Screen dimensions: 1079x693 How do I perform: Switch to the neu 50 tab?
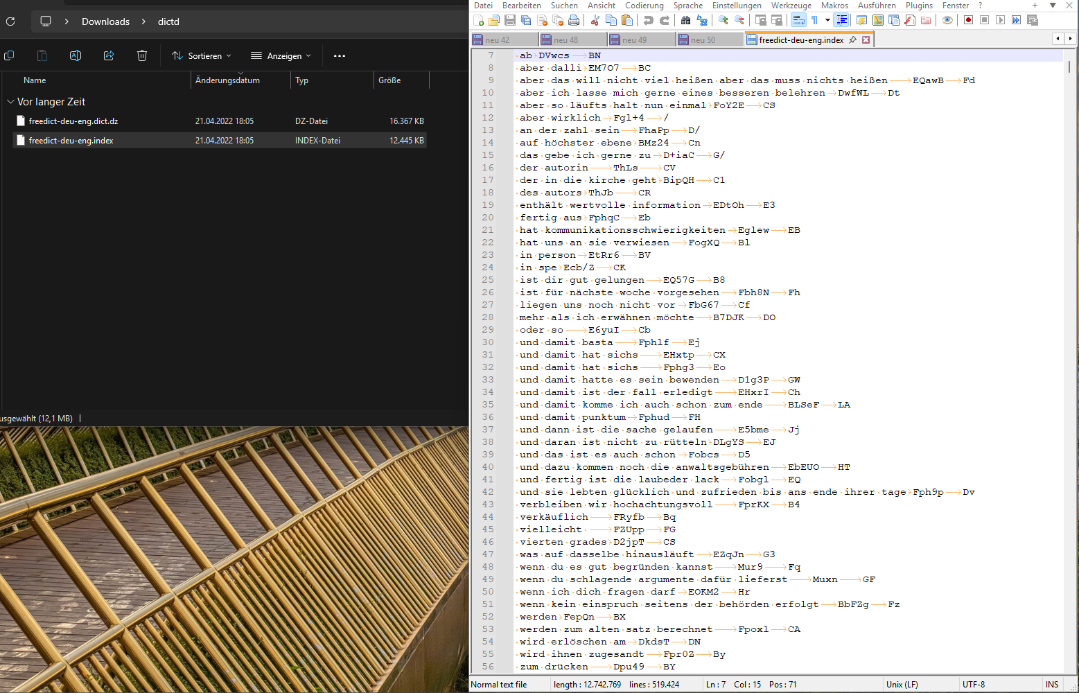pos(710,40)
